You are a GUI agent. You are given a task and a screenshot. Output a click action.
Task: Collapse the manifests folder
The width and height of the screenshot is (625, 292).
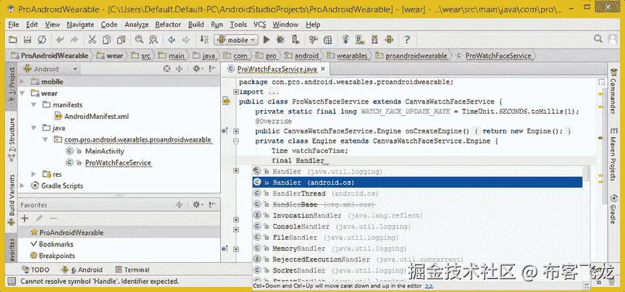[x=34, y=105]
